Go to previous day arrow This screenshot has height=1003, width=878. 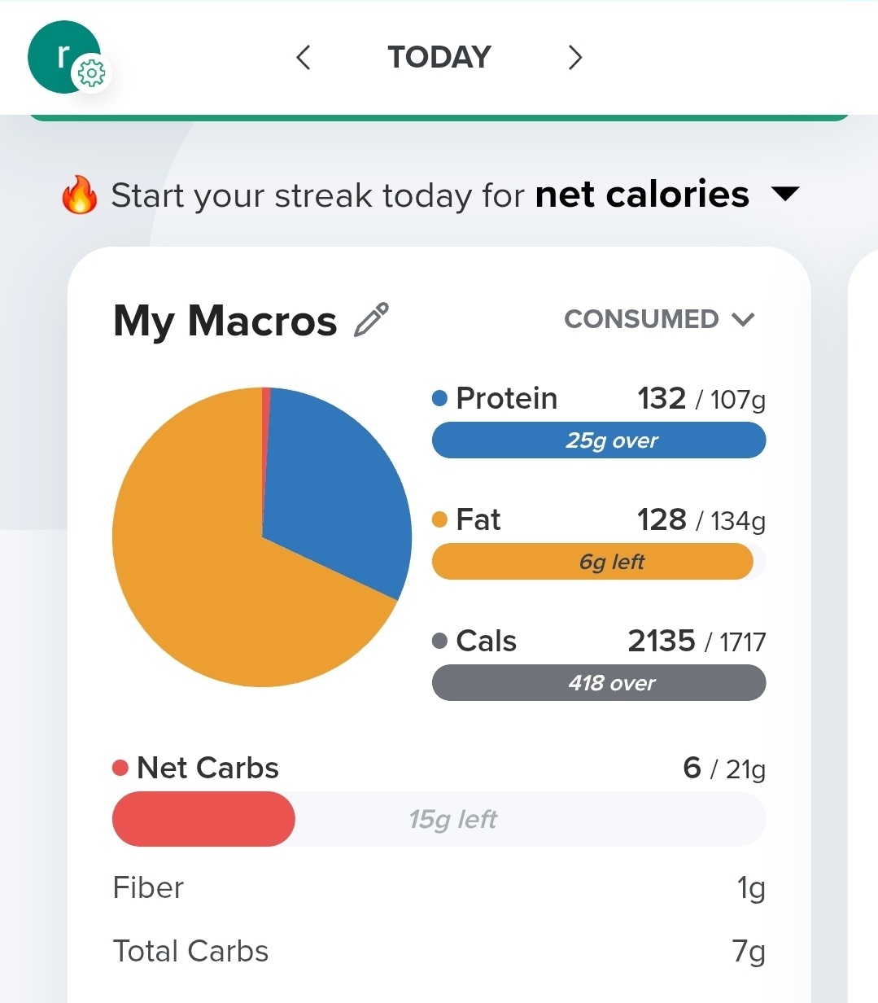304,57
